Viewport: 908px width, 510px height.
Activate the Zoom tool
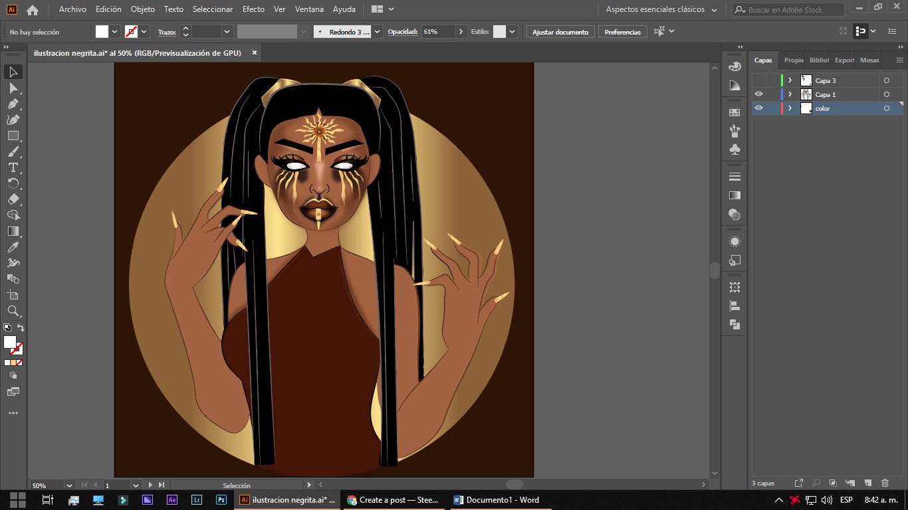13,311
